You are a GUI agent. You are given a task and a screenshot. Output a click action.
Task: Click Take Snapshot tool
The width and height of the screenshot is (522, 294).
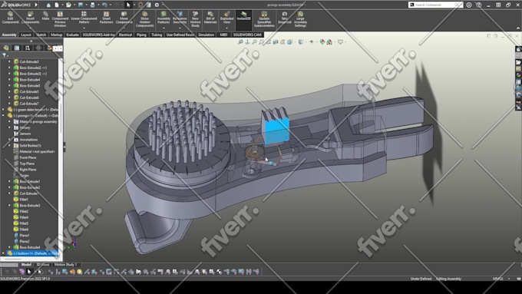285,18
